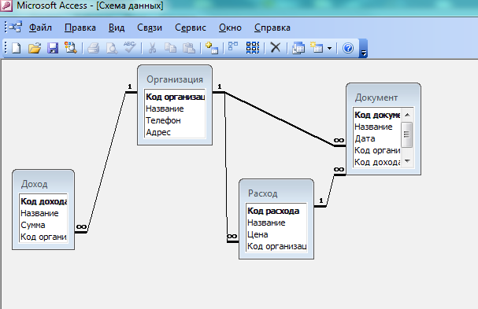The width and height of the screenshot is (478, 309).
Task: Select Код организации field in Расход table
Action: click(x=276, y=247)
